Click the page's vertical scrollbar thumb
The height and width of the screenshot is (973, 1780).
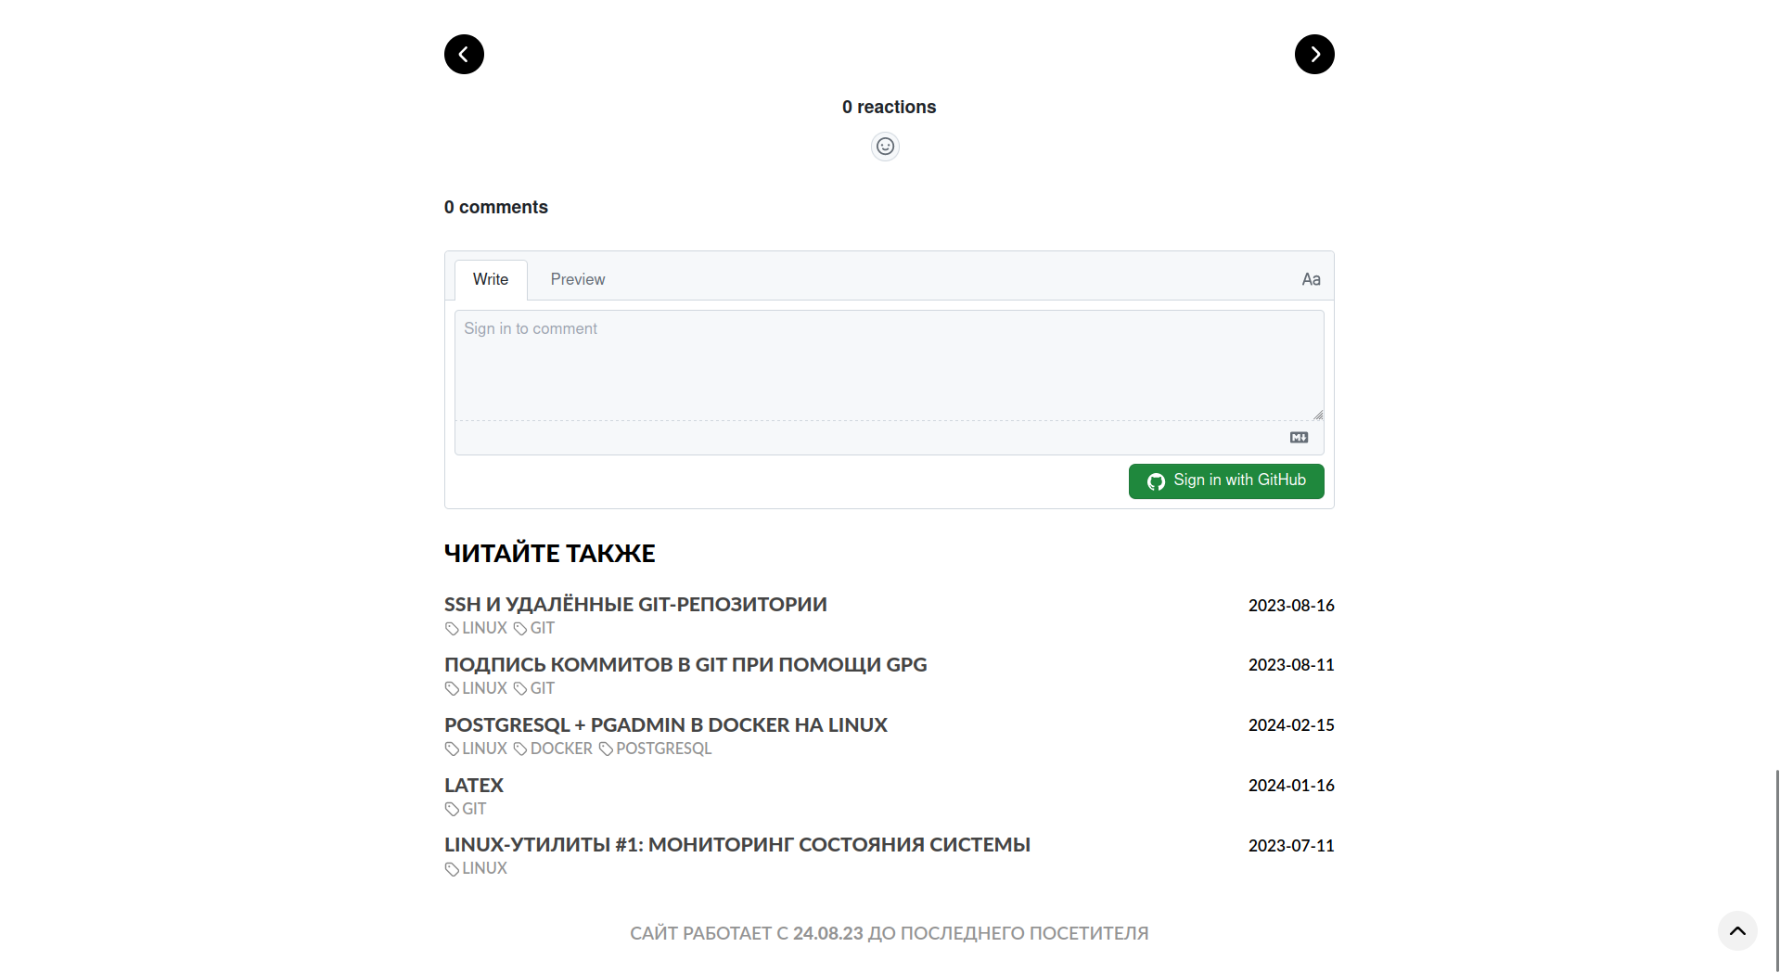point(1776,870)
